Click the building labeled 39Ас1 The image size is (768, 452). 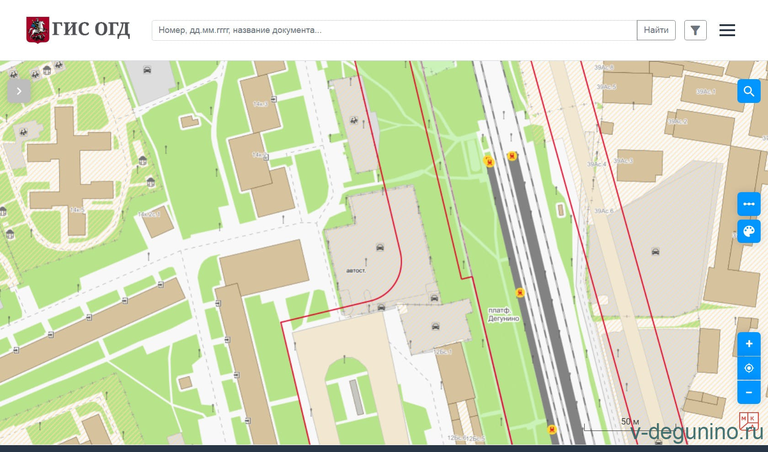click(x=706, y=92)
